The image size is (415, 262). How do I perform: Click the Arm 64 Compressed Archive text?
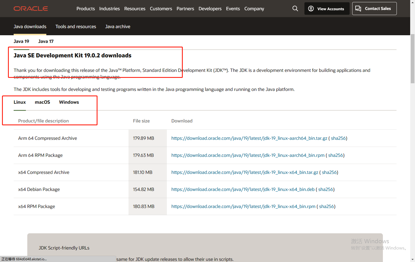(47, 138)
